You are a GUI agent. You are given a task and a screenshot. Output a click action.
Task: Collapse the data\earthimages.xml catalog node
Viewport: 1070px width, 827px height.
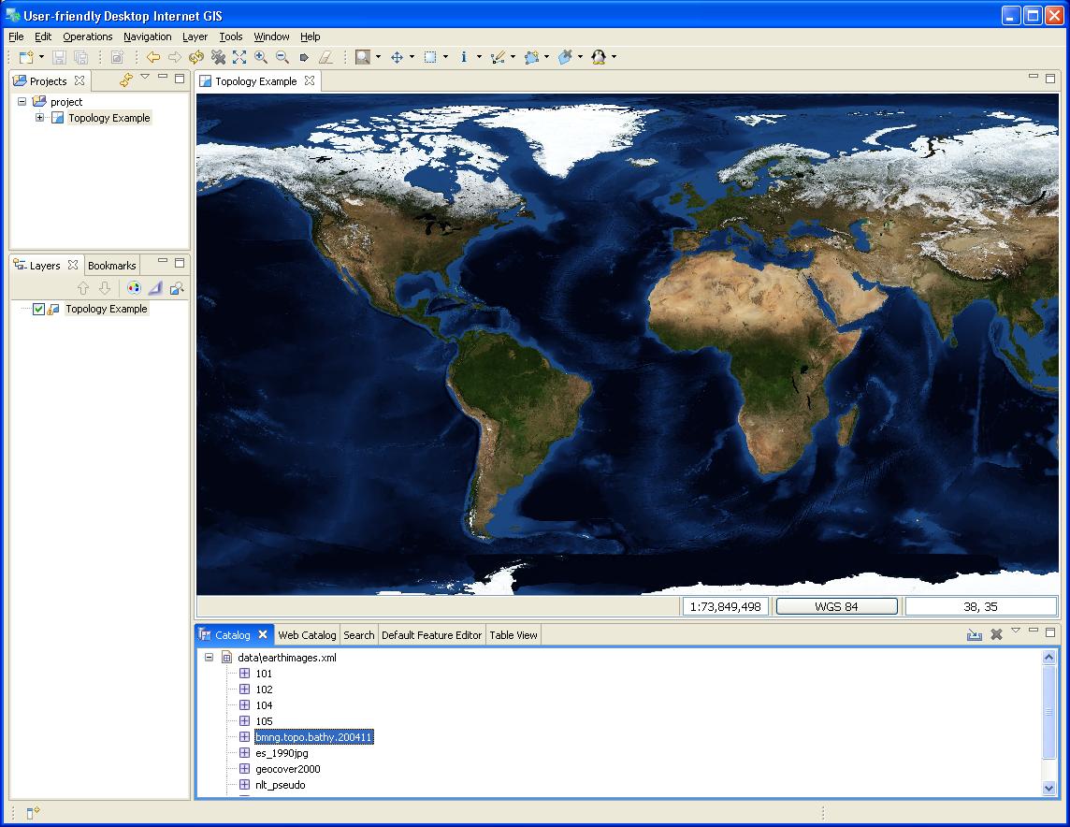(210, 658)
